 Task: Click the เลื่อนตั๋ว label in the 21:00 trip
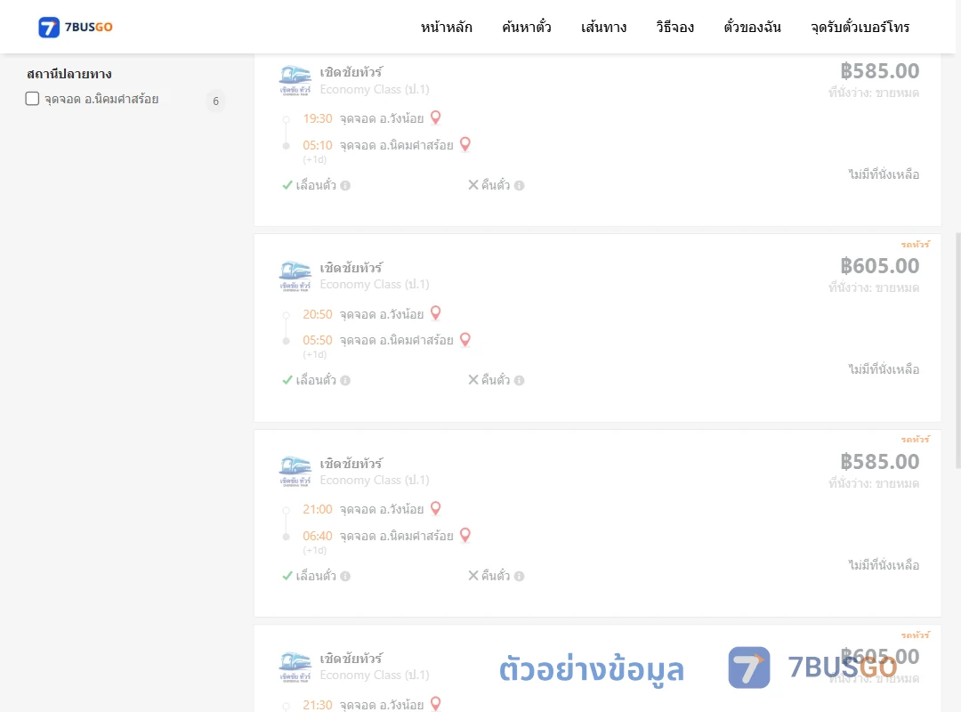coord(316,575)
